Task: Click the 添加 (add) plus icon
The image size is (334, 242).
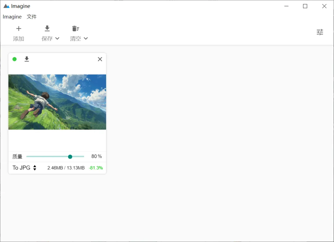Action: pyautogui.click(x=19, y=29)
